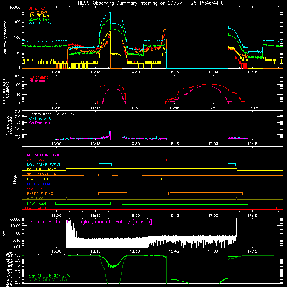287x287 pixels.
Task: Click the SC_IN_SUNLIGHT flag label
Action: tap(41, 169)
